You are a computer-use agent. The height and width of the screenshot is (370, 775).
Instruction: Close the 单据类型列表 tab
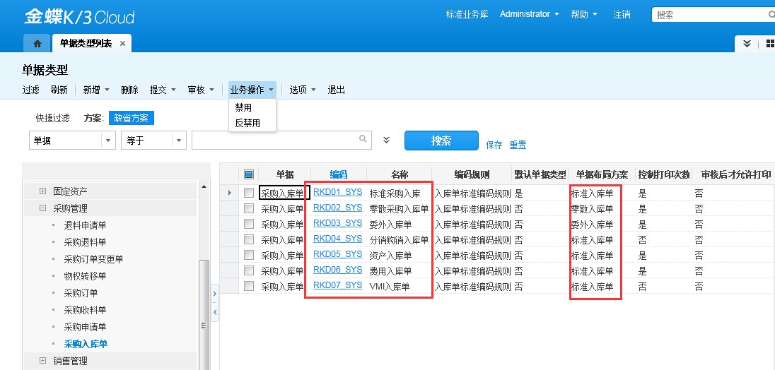(122, 43)
